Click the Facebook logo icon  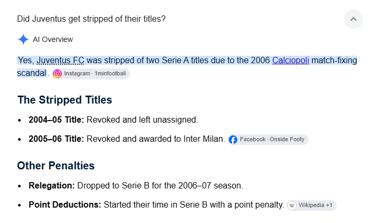(x=233, y=140)
